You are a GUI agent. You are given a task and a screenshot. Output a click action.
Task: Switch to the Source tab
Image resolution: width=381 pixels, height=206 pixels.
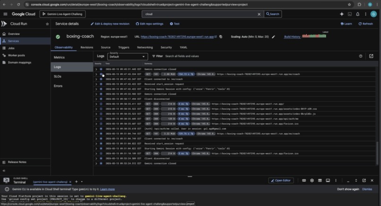105,48
